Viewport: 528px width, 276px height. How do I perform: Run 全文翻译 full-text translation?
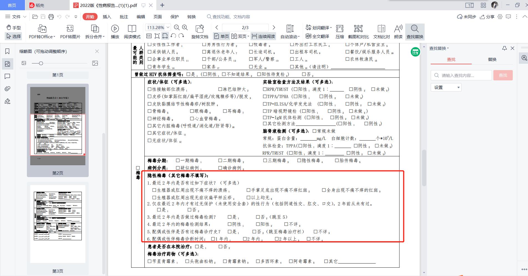(317, 36)
